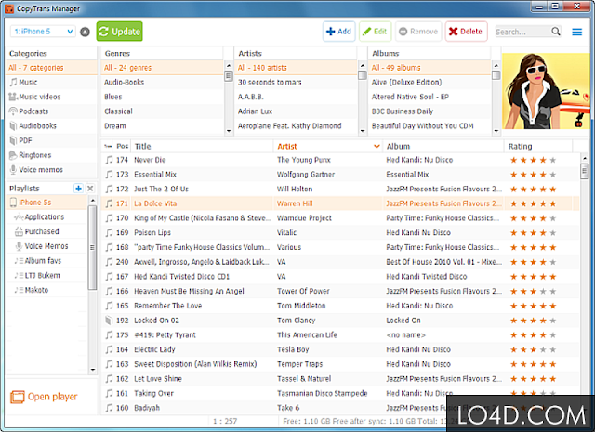Click the CopyTrans Manager title bar app icon
Viewport: 595px width, 432px height.
coord(9,8)
